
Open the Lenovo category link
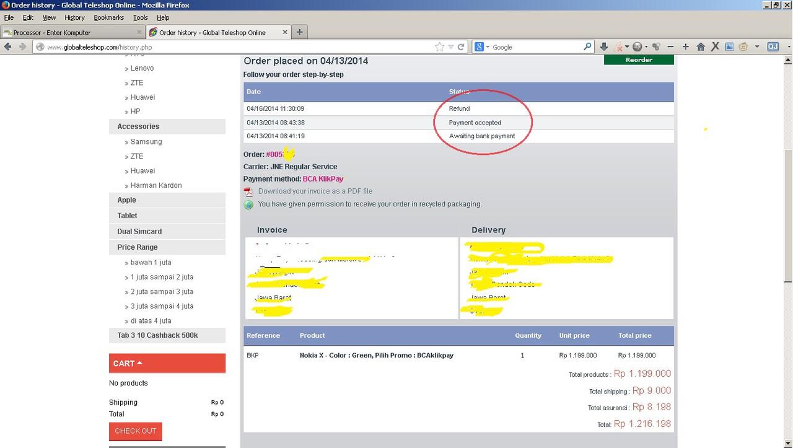[142, 68]
